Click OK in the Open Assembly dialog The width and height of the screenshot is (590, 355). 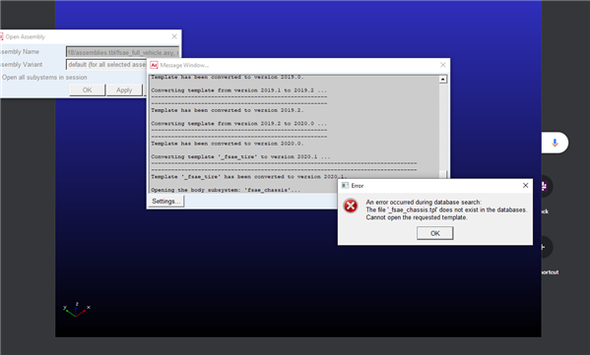click(x=88, y=90)
